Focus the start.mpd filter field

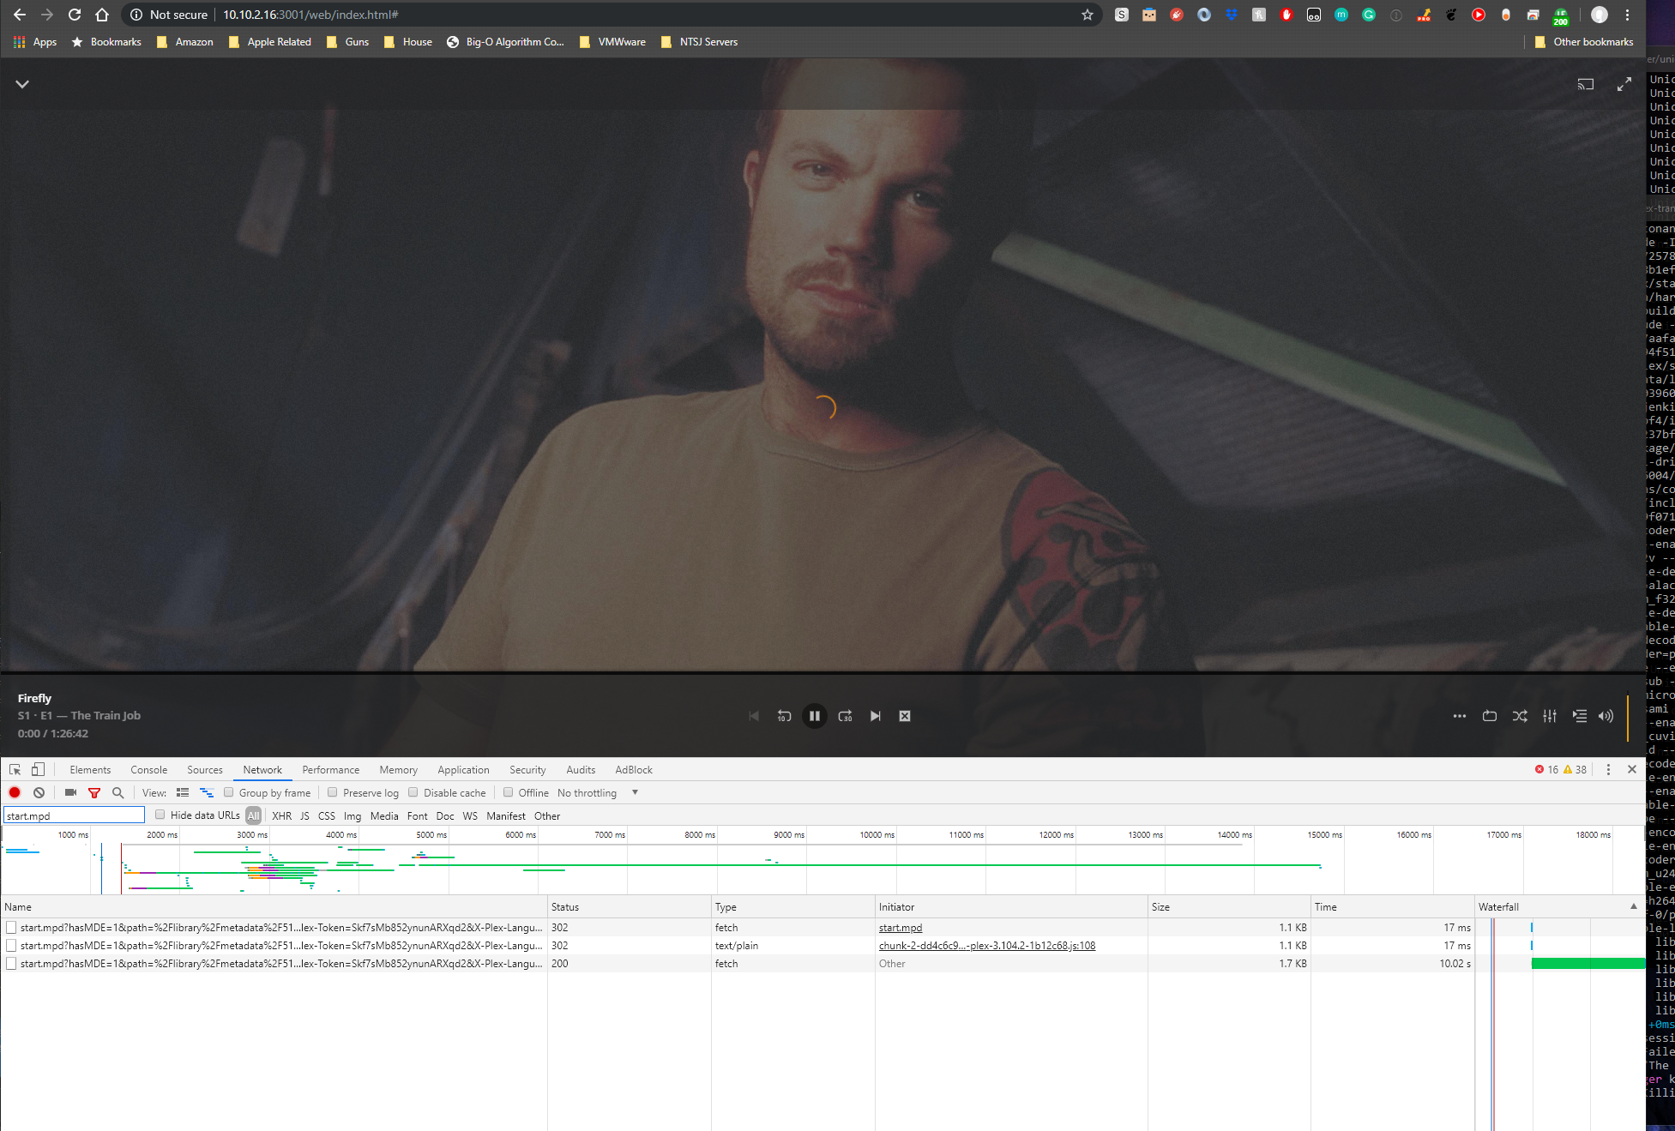[x=74, y=815]
